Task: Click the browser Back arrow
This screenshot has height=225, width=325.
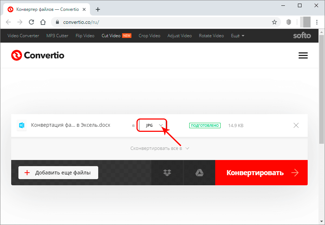Action: [8, 22]
